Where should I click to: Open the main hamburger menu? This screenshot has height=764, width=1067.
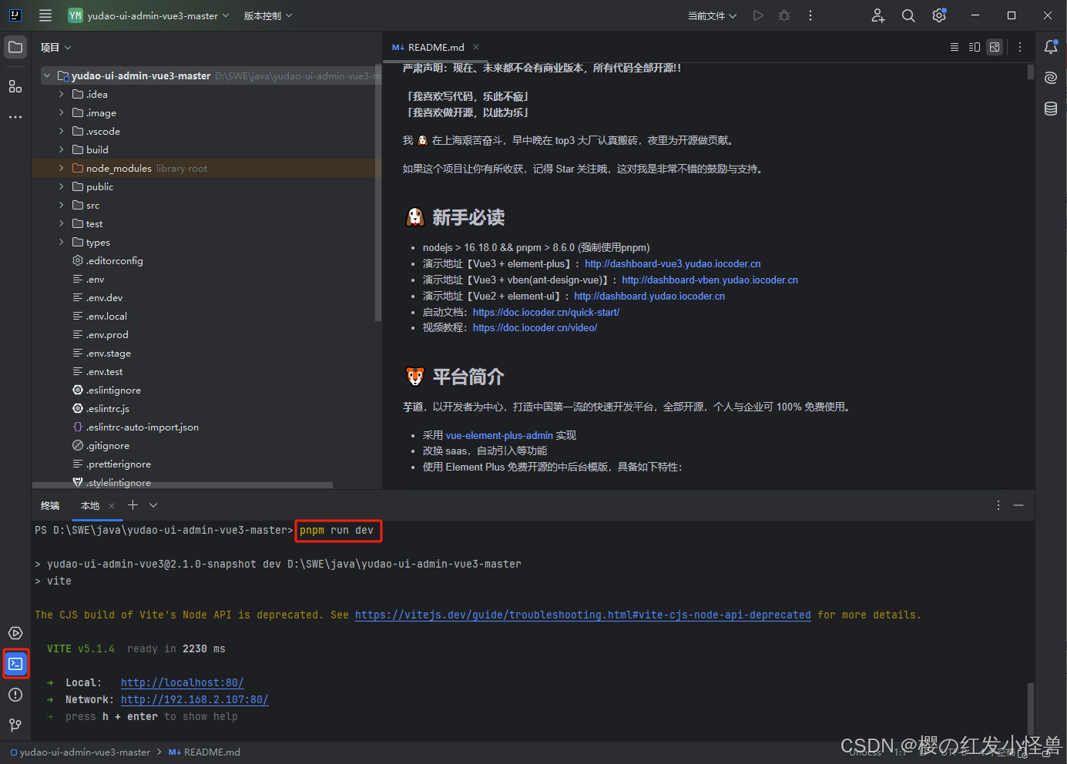click(x=45, y=15)
